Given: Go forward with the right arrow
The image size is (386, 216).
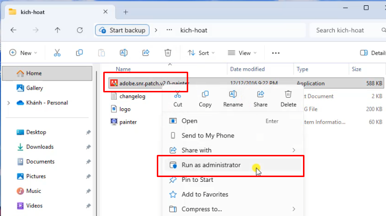Looking at the screenshot, I should tap(36, 30).
